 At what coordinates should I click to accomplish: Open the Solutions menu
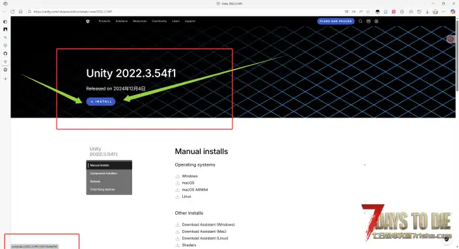pos(122,21)
